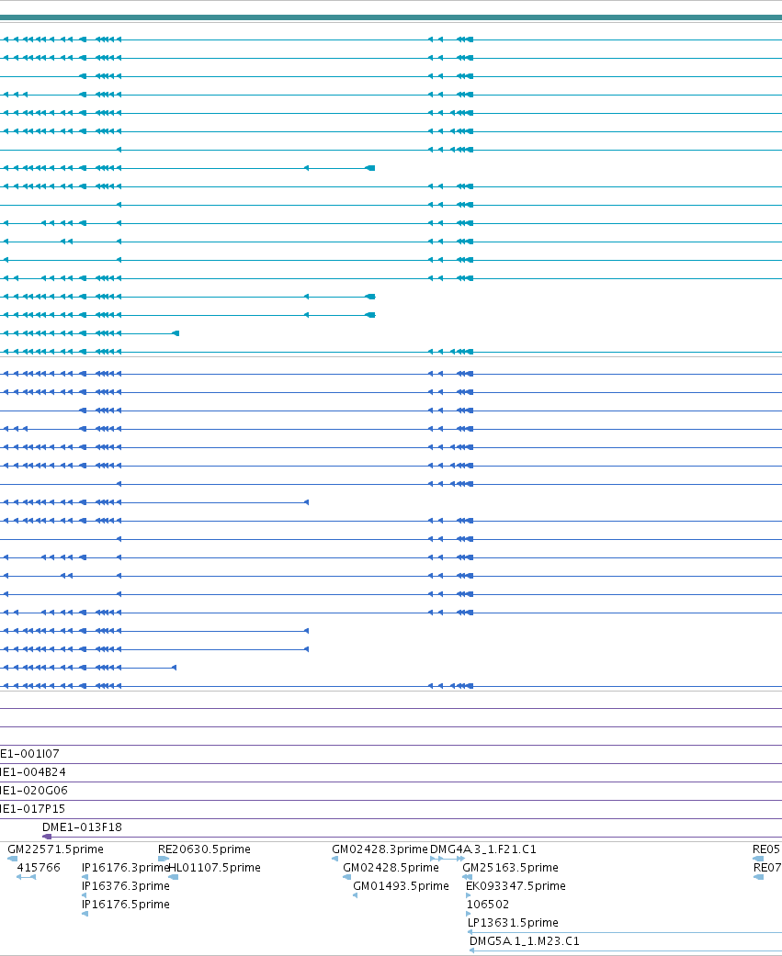Select the LP13631.5prime label
The width and height of the screenshot is (782, 956).
point(513,922)
